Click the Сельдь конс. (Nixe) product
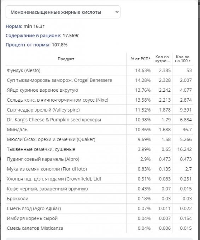 click(58, 100)
